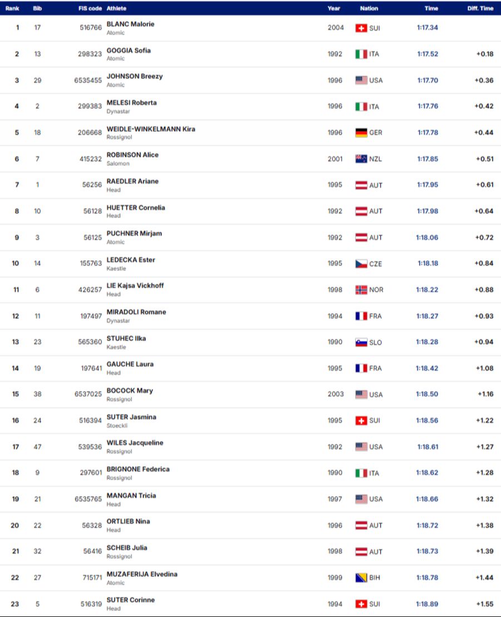Sort by the Rank column header

(12, 8)
